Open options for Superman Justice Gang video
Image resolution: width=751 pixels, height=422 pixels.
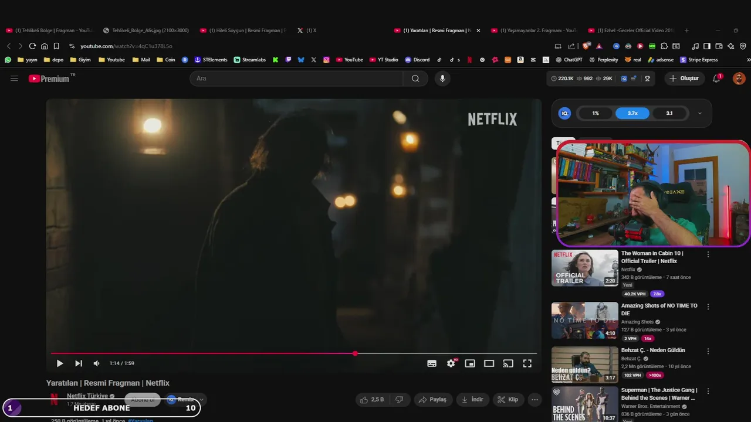708,391
